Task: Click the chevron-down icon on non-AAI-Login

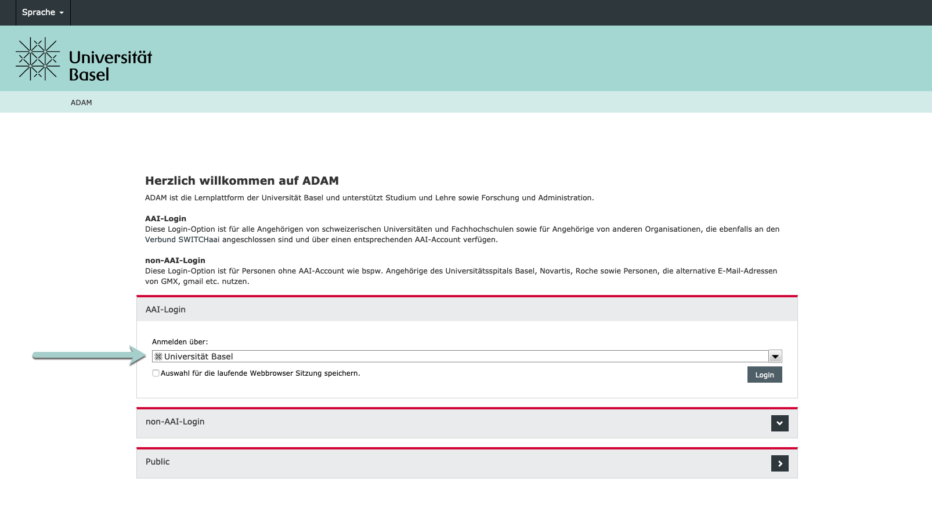Action: [779, 423]
